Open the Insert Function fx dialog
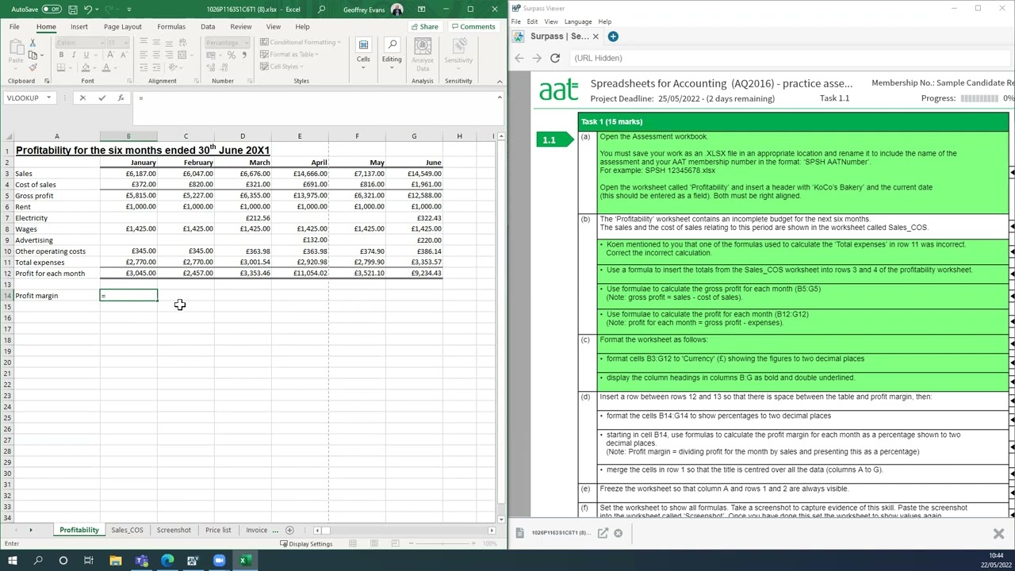Screen dimensions: 1015x571 coord(121,98)
